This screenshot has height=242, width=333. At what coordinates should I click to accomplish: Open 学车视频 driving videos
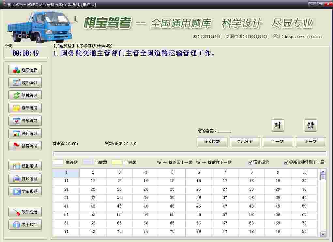pos(25,192)
